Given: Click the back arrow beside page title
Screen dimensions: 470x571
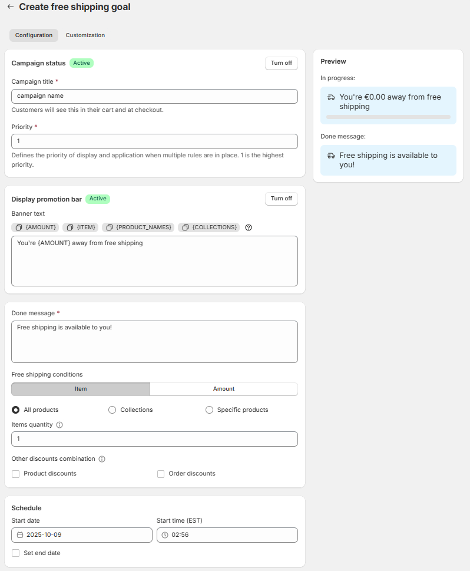Looking at the screenshot, I should [11, 7].
